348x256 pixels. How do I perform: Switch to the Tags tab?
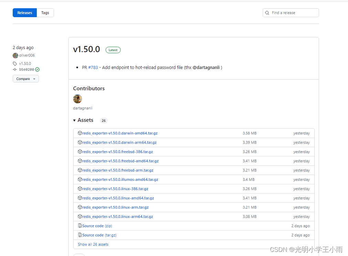pos(45,13)
